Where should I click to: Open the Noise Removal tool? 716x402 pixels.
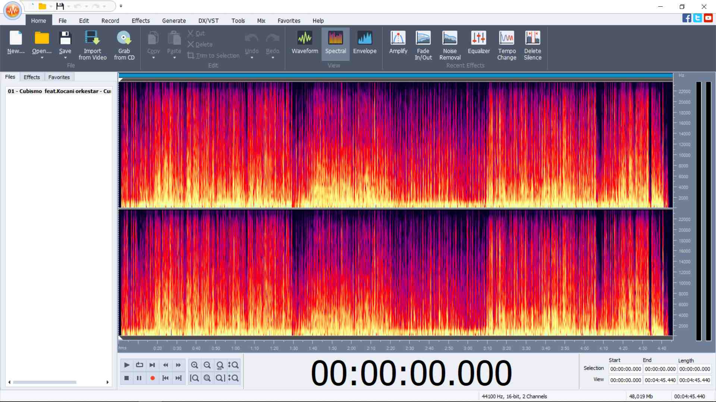pyautogui.click(x=450, y=45)
